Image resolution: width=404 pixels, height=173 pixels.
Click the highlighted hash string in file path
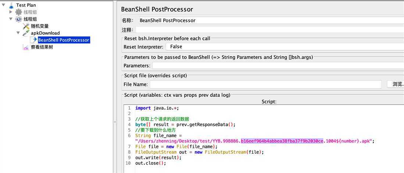(x=282, y=141)
